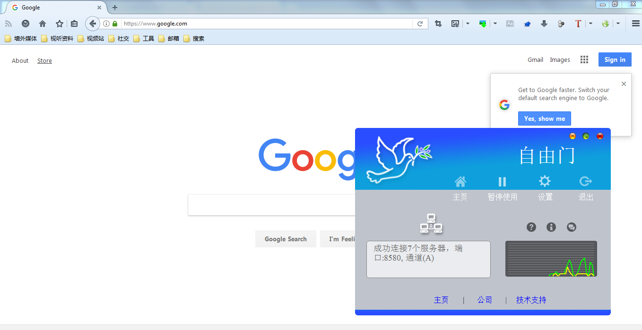Go back with the back arrow button
The image size is (642, 330).
[x=93, y=24]
